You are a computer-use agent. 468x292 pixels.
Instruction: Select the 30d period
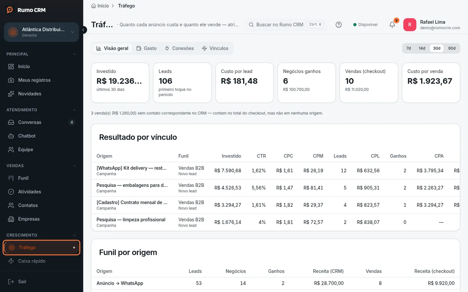click(x=437, y=48)
